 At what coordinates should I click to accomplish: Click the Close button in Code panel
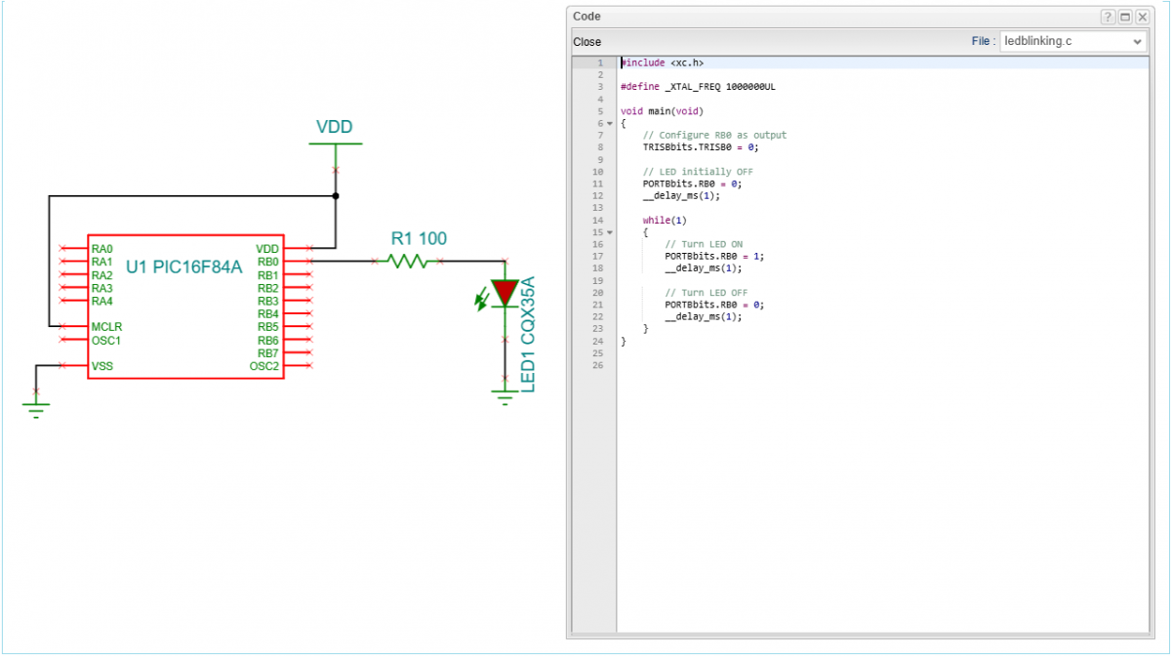pos(587,42)
